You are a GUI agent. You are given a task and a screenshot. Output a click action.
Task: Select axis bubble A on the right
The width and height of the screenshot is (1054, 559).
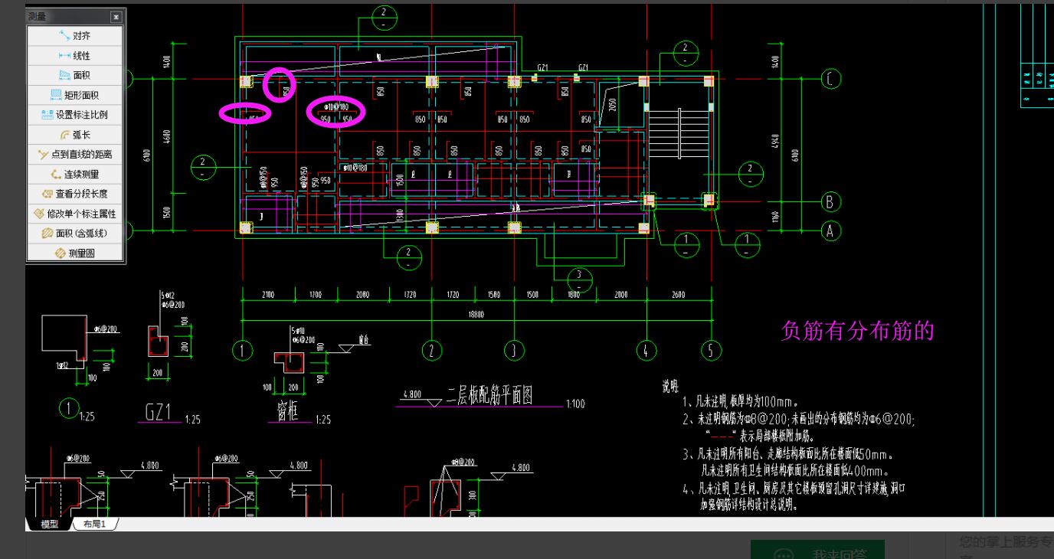(x=830, y=230)
